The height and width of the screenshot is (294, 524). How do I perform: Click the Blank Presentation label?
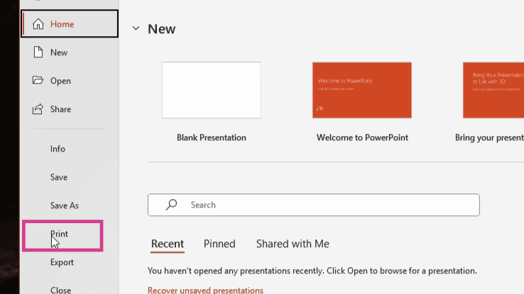click(212, 137)
